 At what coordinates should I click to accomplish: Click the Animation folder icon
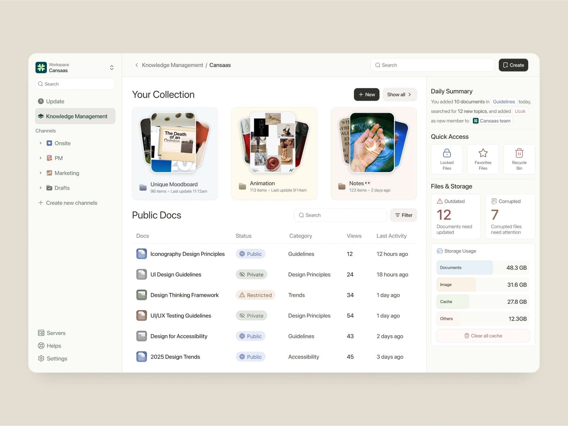[x=242, y=186]
